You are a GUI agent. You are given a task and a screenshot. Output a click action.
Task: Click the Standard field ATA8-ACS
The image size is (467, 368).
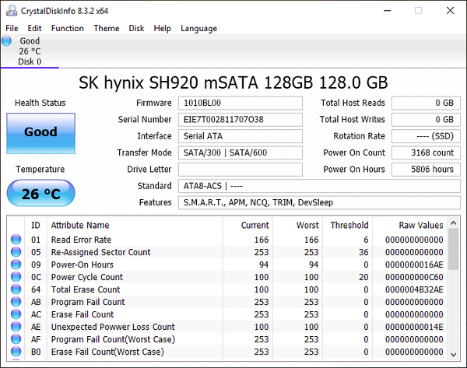(319, 186)
